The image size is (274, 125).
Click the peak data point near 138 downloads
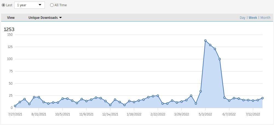205,40
